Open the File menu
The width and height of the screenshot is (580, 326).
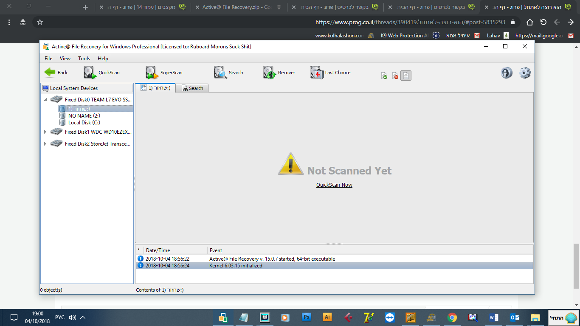[x=48, y=59]
